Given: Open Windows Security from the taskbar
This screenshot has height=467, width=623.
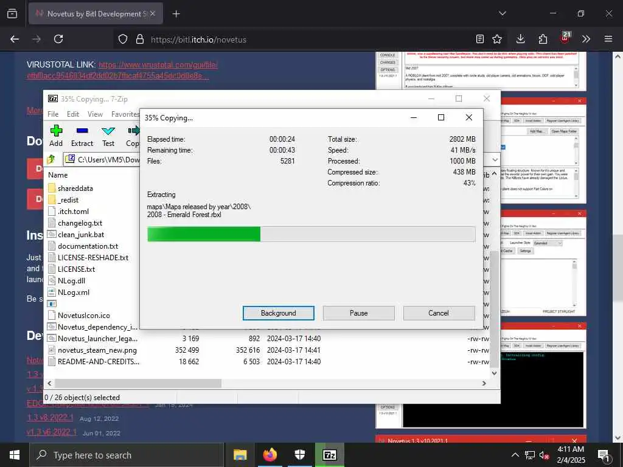Looking at the screenshot, I should [300, 455].
